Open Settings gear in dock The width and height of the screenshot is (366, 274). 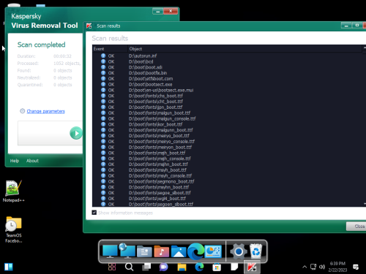point(239,251)
